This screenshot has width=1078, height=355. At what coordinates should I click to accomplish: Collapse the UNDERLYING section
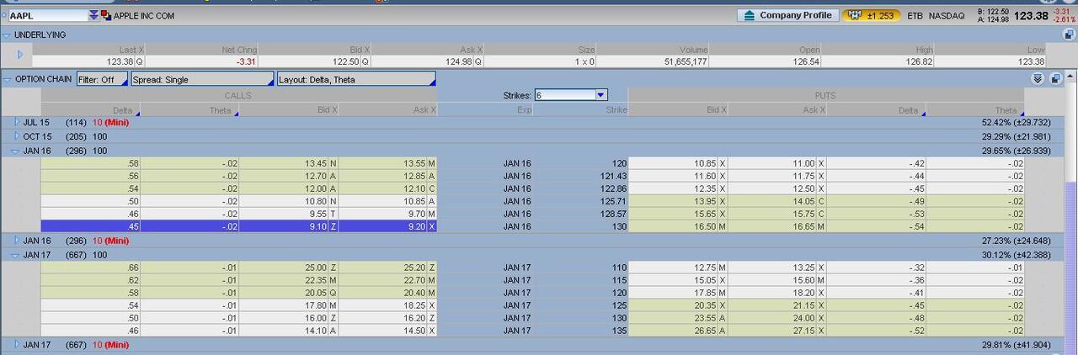tap(7, 34)
